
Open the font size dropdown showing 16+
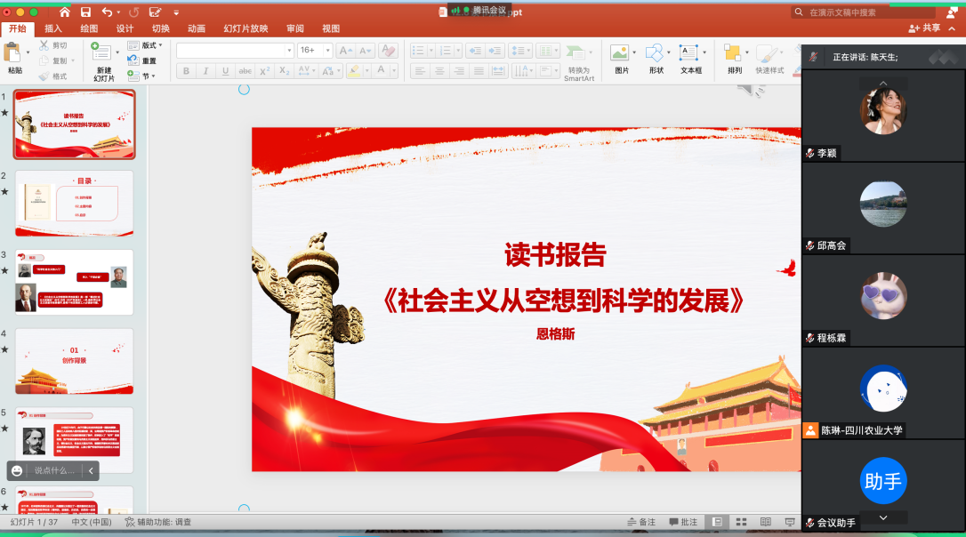[x=314, y=51]
